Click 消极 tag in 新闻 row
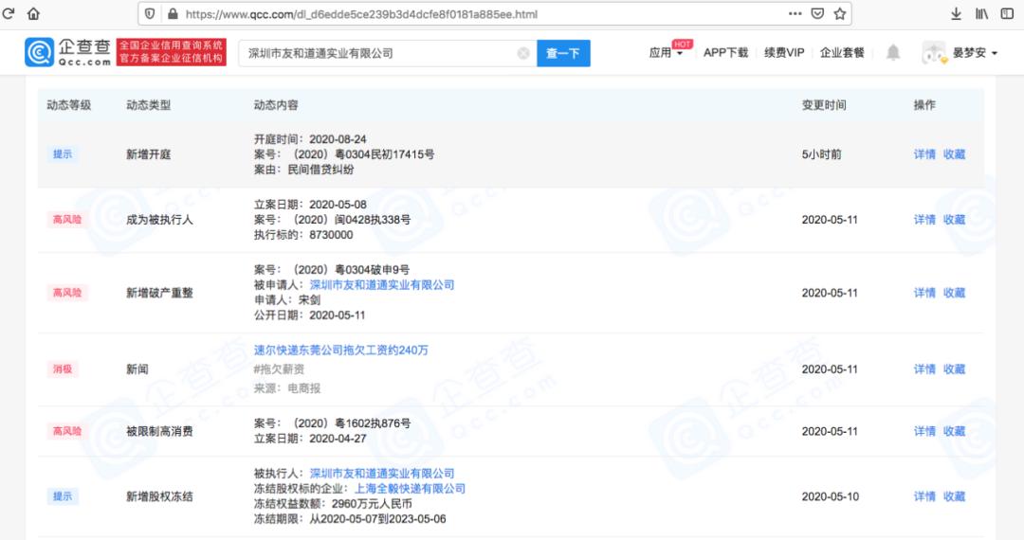Image resolution: width=1024 pixels, height=540 pixels. coord(63,369)
